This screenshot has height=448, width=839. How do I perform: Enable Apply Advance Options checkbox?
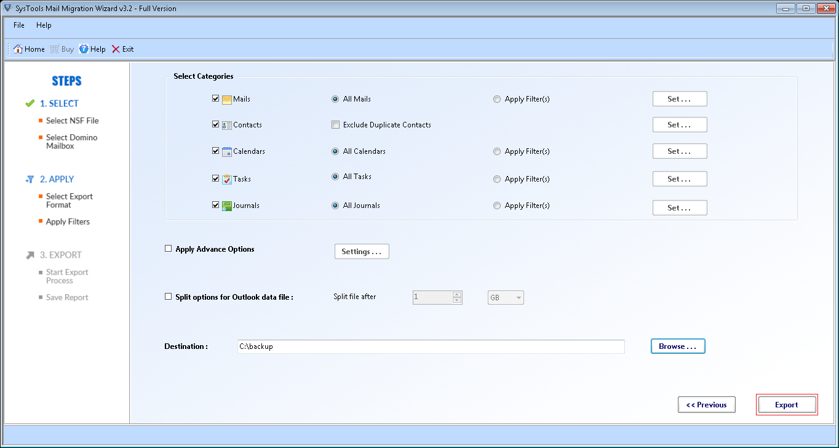169,249
